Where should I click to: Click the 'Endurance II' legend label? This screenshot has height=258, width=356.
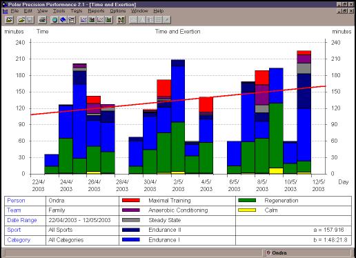[x=165, y=230]
